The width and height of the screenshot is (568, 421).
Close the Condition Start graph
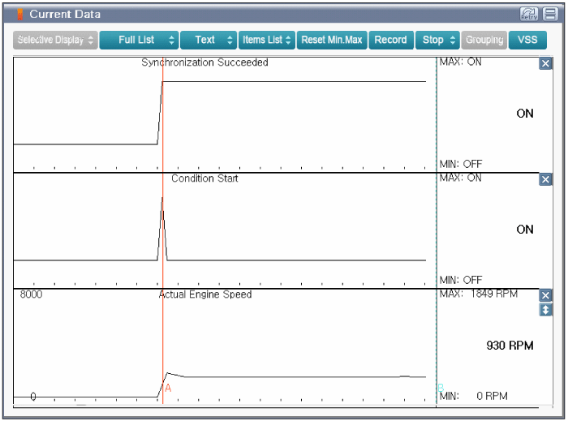tap(545, 179)
